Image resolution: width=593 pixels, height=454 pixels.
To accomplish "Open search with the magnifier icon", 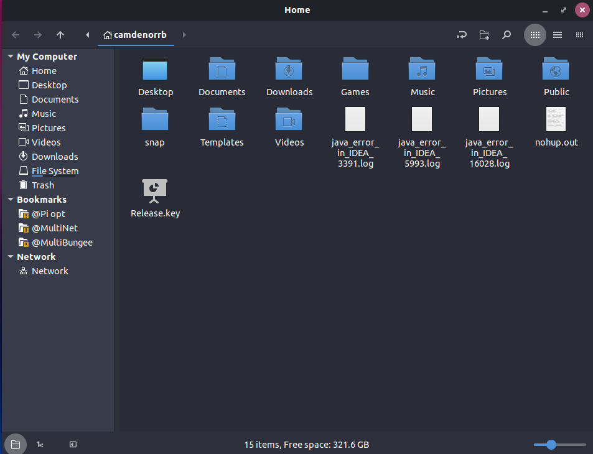I will tap(507, 35).
